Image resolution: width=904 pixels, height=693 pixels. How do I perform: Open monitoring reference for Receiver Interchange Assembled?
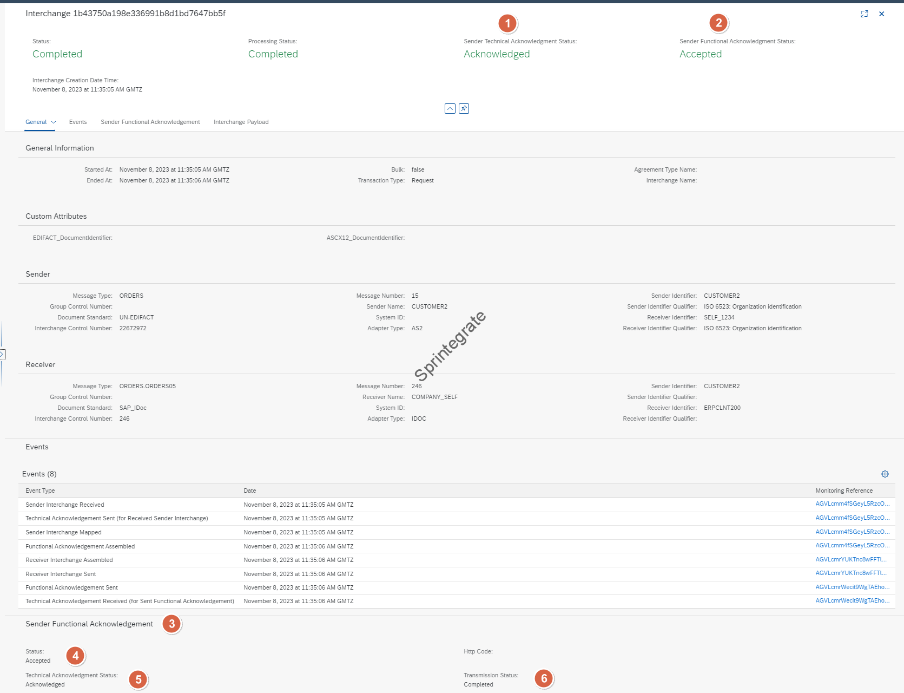(x=851, y=560)
